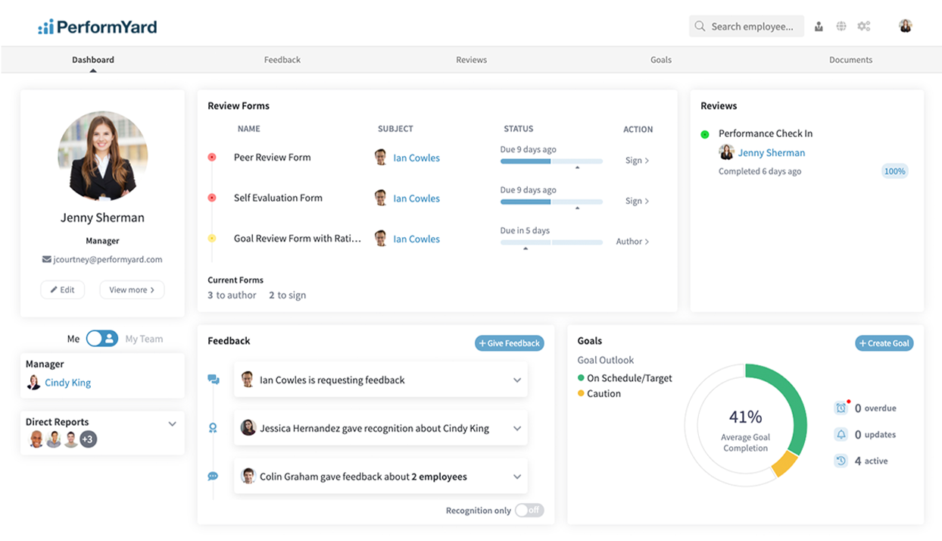942x541 pixels.
Task: Click Peer Review Form progress bar
Action: tap(551, 161)
